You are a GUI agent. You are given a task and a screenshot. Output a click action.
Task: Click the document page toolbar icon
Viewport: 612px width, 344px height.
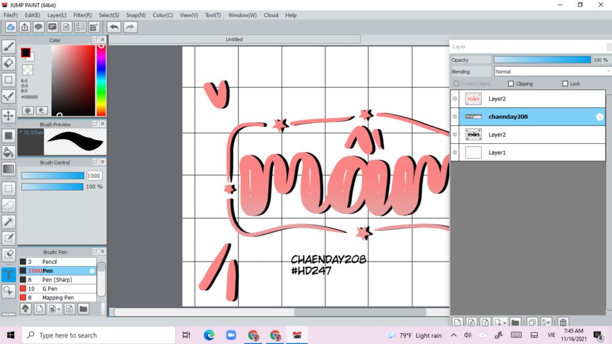(x=66, y=27)
